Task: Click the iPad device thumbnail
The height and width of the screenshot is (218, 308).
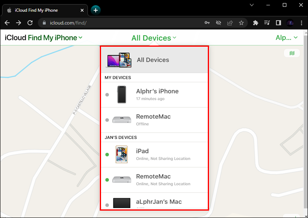Action: tap(122, 154)
